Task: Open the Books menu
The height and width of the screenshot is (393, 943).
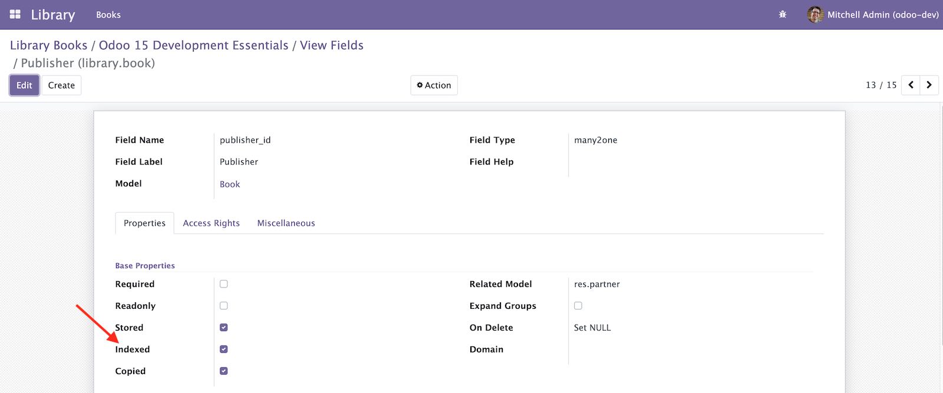Action: point(108,15)
